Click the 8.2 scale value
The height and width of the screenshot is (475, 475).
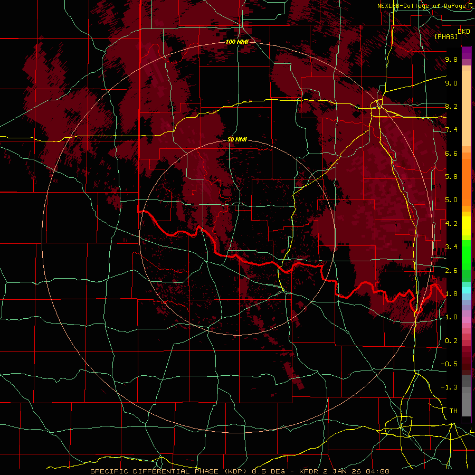click(451, 106)
